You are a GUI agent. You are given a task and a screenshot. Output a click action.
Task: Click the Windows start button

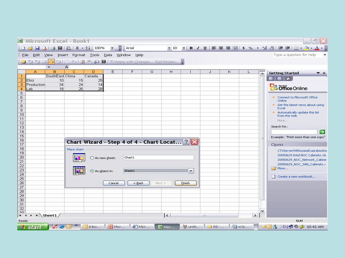[33, 227]
